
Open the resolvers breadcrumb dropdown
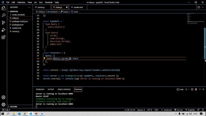53,12
